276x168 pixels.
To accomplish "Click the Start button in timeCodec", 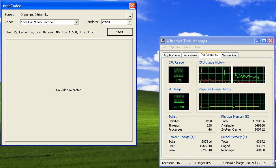I will 120,32.
